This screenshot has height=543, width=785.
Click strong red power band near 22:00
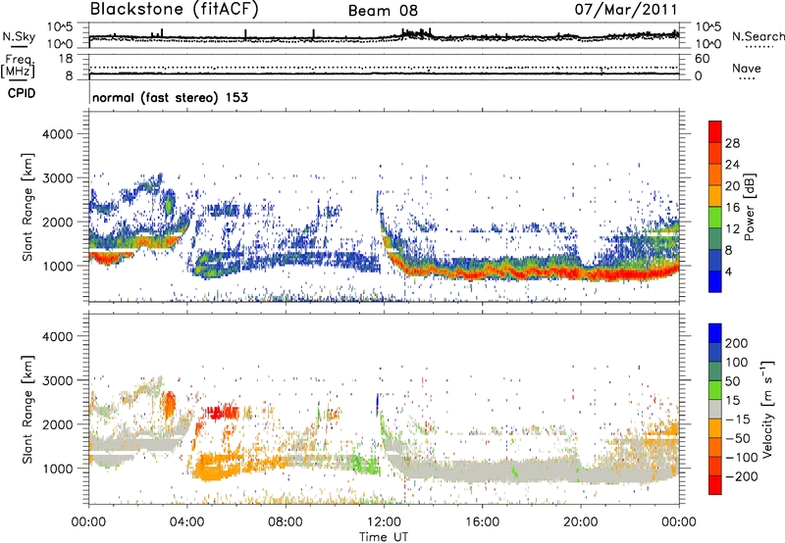(x=629, y=275)
